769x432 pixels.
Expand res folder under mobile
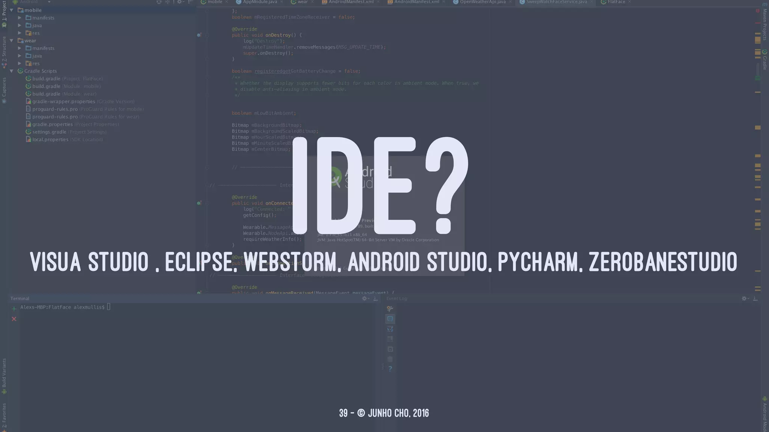20,33
